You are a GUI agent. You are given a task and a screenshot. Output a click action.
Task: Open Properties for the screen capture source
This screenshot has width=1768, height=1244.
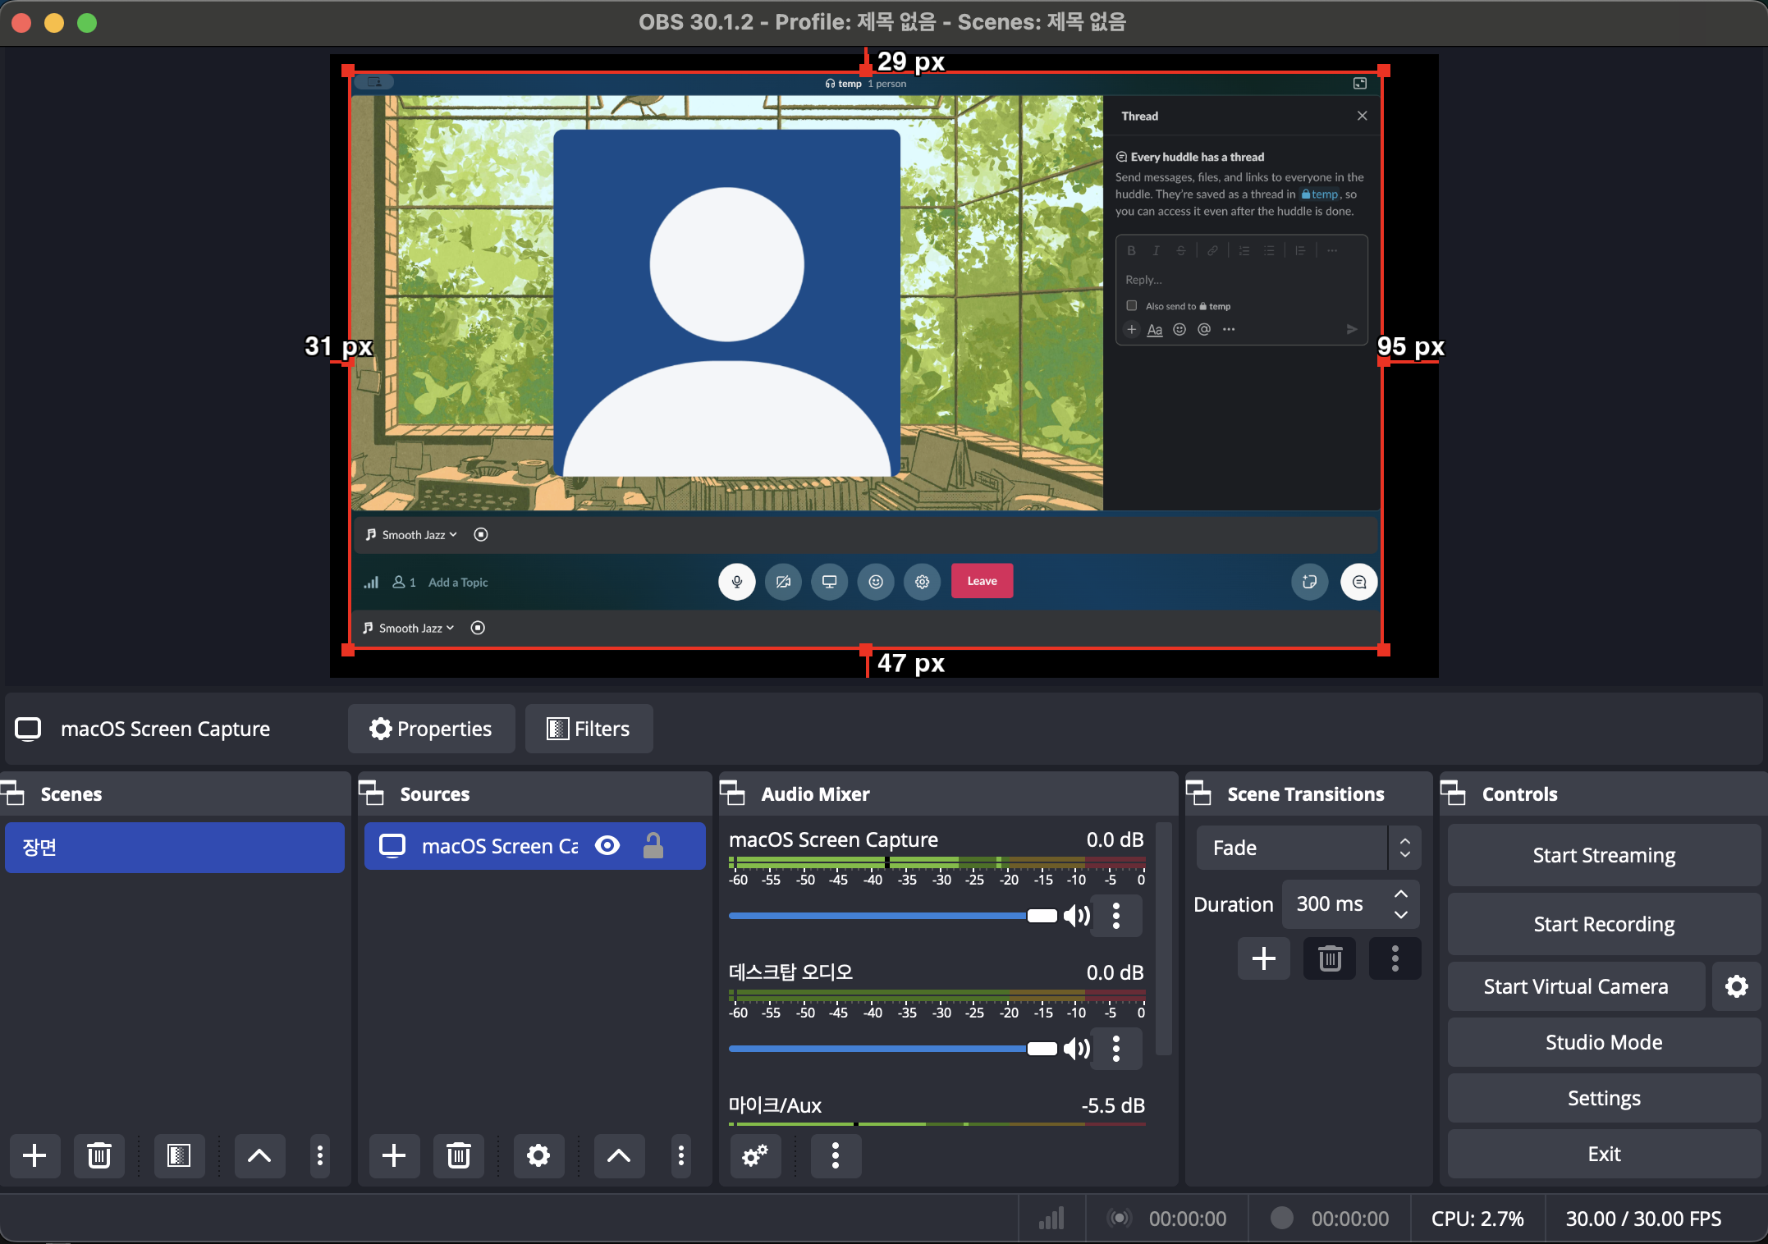pos(431,729)
